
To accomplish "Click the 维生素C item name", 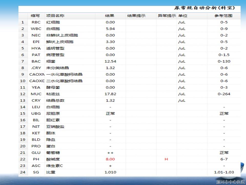I will pos(54,166).
